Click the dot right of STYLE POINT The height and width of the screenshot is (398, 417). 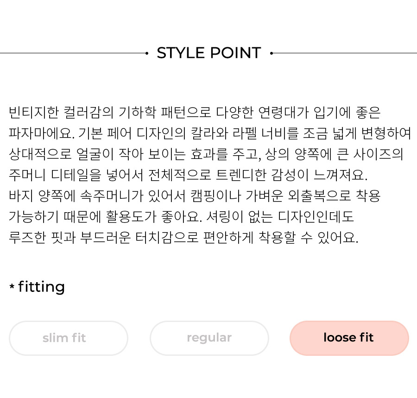[x=271, y=53]
